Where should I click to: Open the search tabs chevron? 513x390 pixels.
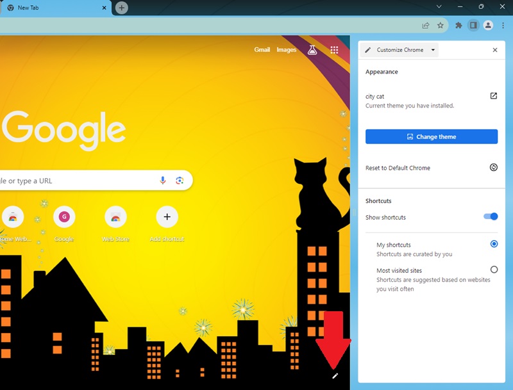(x=439, y=7)
